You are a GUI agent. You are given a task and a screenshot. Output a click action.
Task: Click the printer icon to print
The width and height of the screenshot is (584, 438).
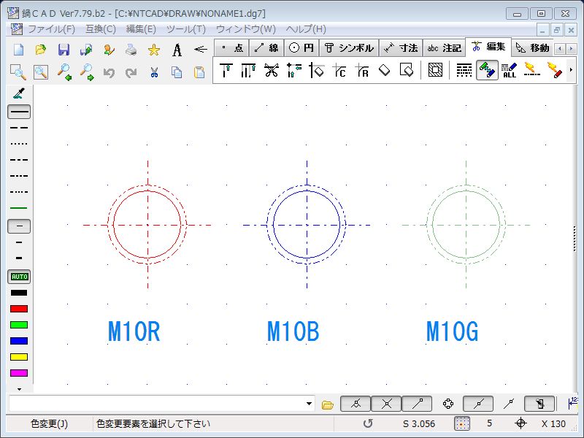[x=131, y=50]
